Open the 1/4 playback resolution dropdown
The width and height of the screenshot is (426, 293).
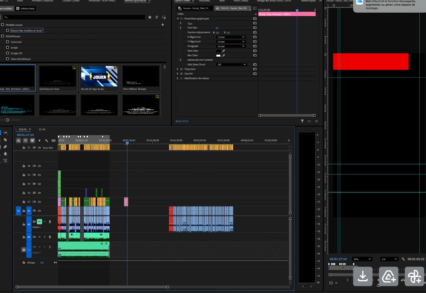click(389, 259)
